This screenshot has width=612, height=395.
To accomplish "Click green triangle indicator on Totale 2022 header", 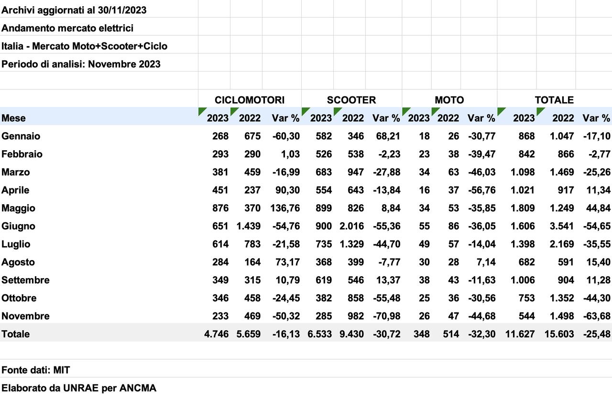I will [539, 110].
